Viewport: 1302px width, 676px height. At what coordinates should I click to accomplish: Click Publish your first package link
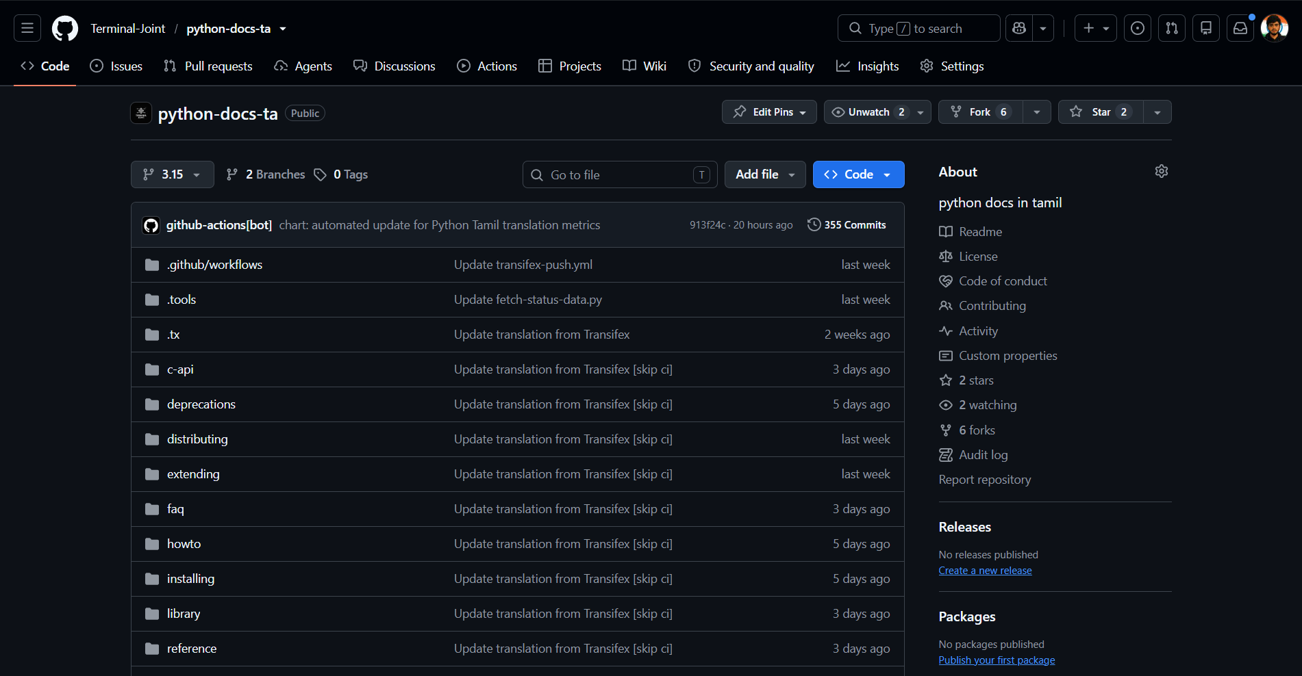[997, 660]
